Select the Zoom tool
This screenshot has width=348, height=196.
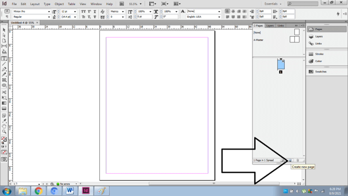coord(4,132)
